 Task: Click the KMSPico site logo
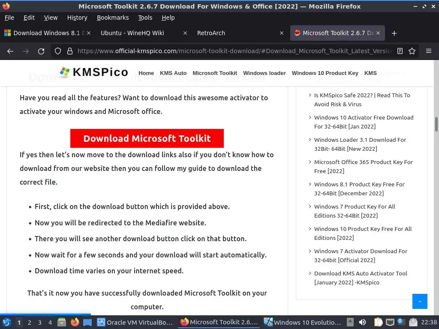pos(94,72)
